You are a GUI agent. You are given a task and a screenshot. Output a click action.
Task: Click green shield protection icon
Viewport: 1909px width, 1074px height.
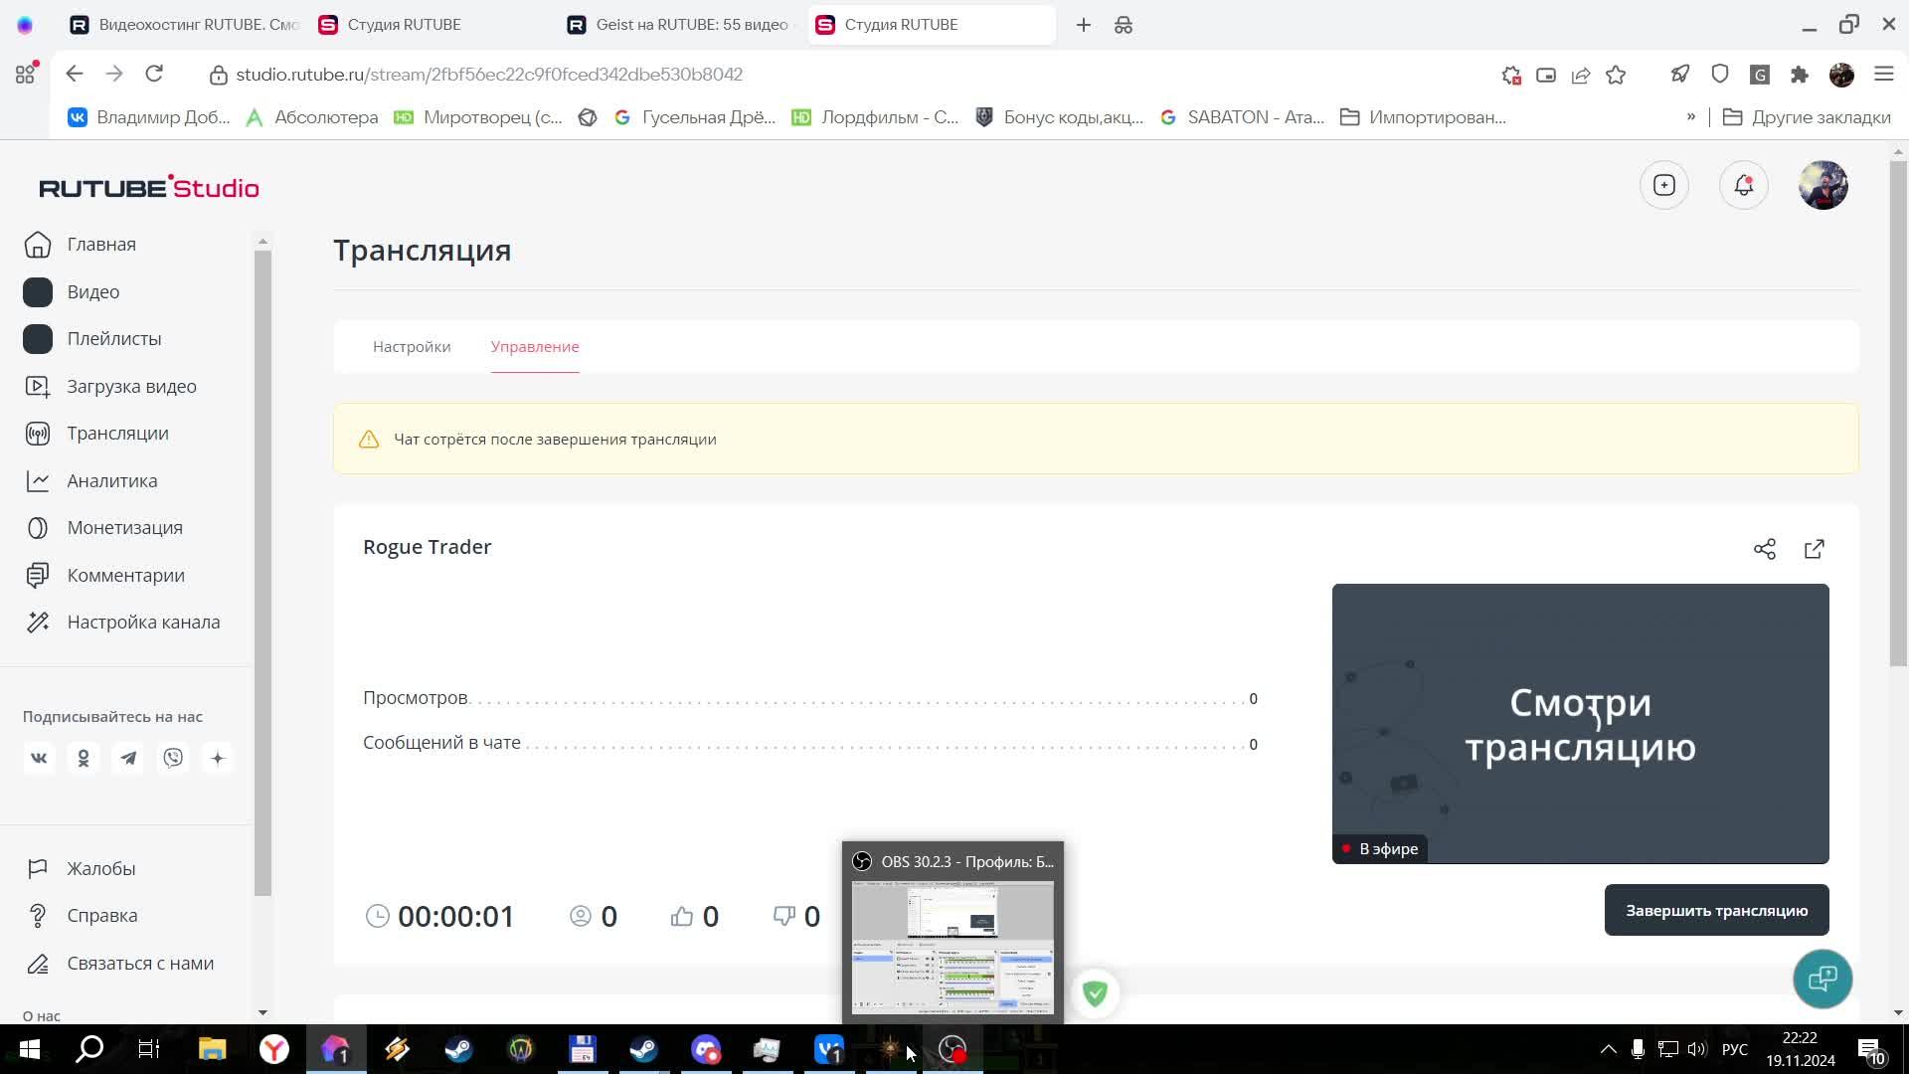point(1095,993)
